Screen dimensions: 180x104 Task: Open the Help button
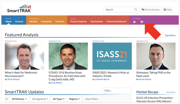point(168,9)
